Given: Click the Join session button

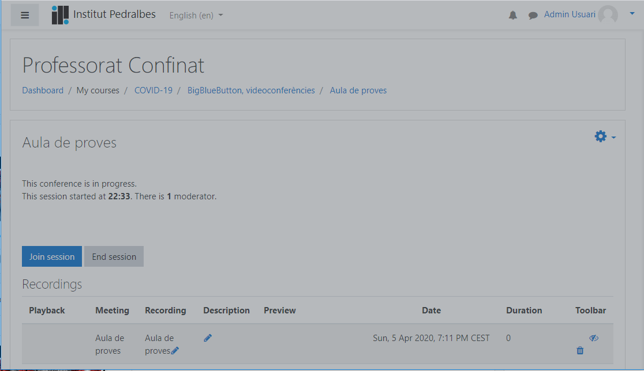Looking at the screenshot, I should (x=52, y=256).
